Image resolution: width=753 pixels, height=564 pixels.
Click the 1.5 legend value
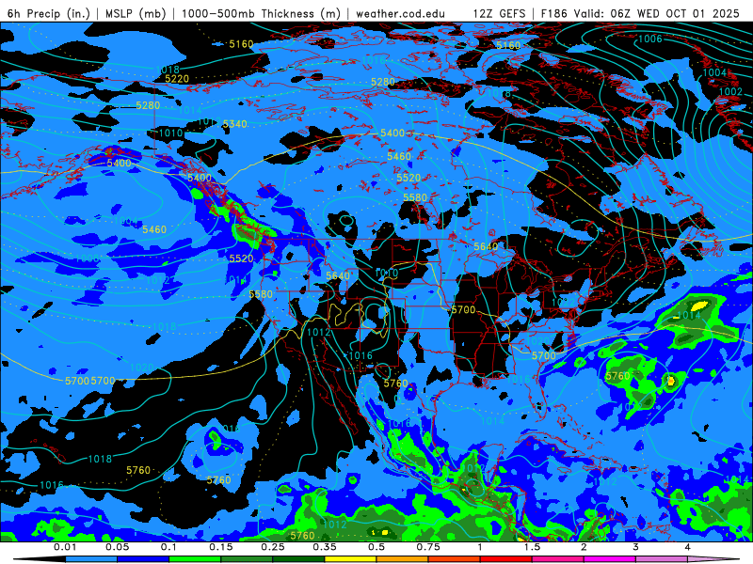point(532,547)
